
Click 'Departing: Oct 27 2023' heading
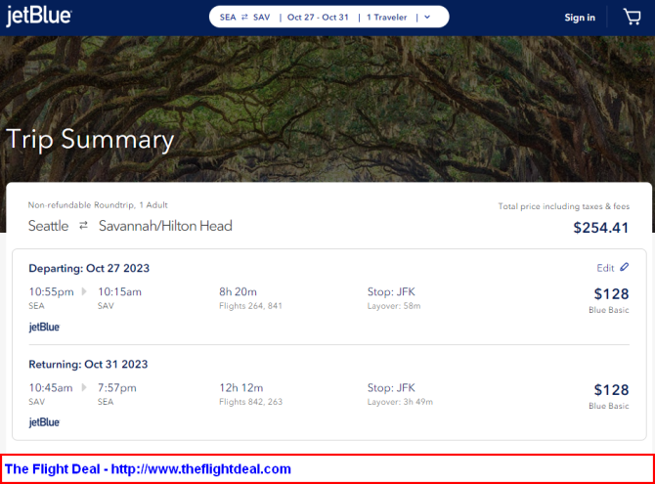89,268
